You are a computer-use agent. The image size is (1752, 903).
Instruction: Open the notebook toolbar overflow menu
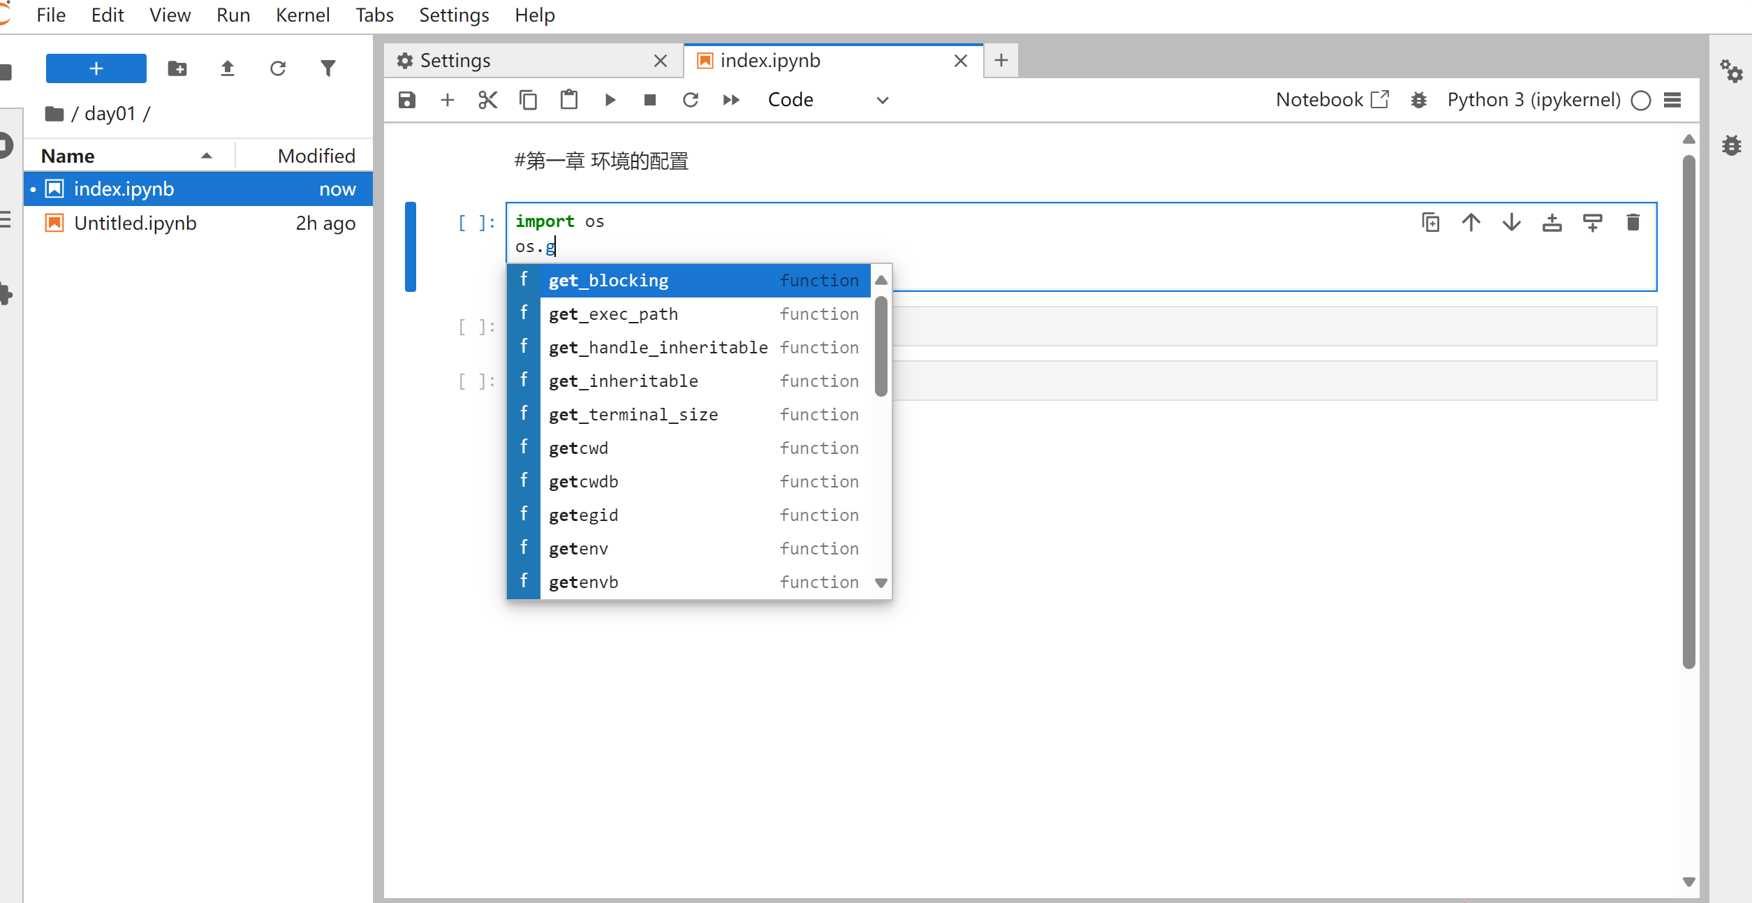coord(1673,100)
